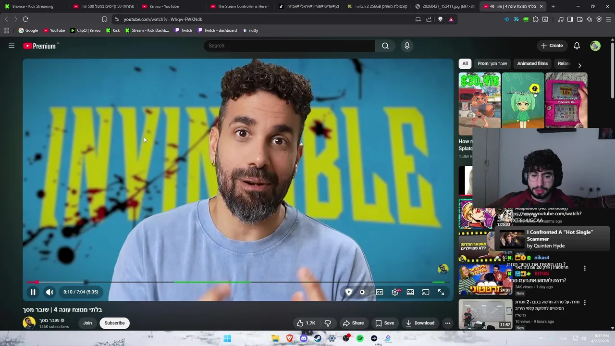Open a new browser tab
Screen dimensions: 615x346
coord(553,6)
